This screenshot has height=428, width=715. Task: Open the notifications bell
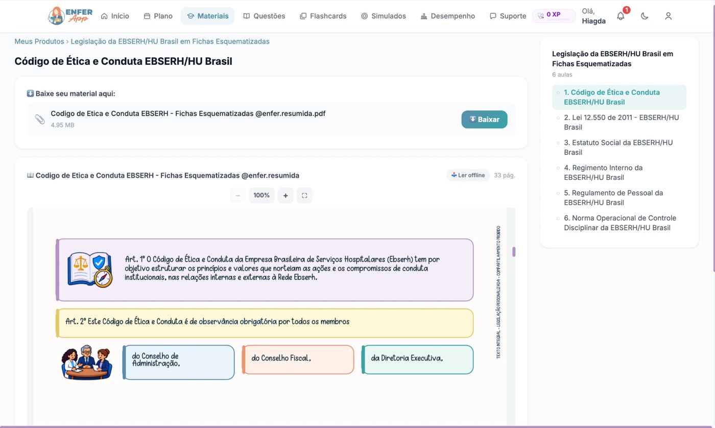point(621,16)
